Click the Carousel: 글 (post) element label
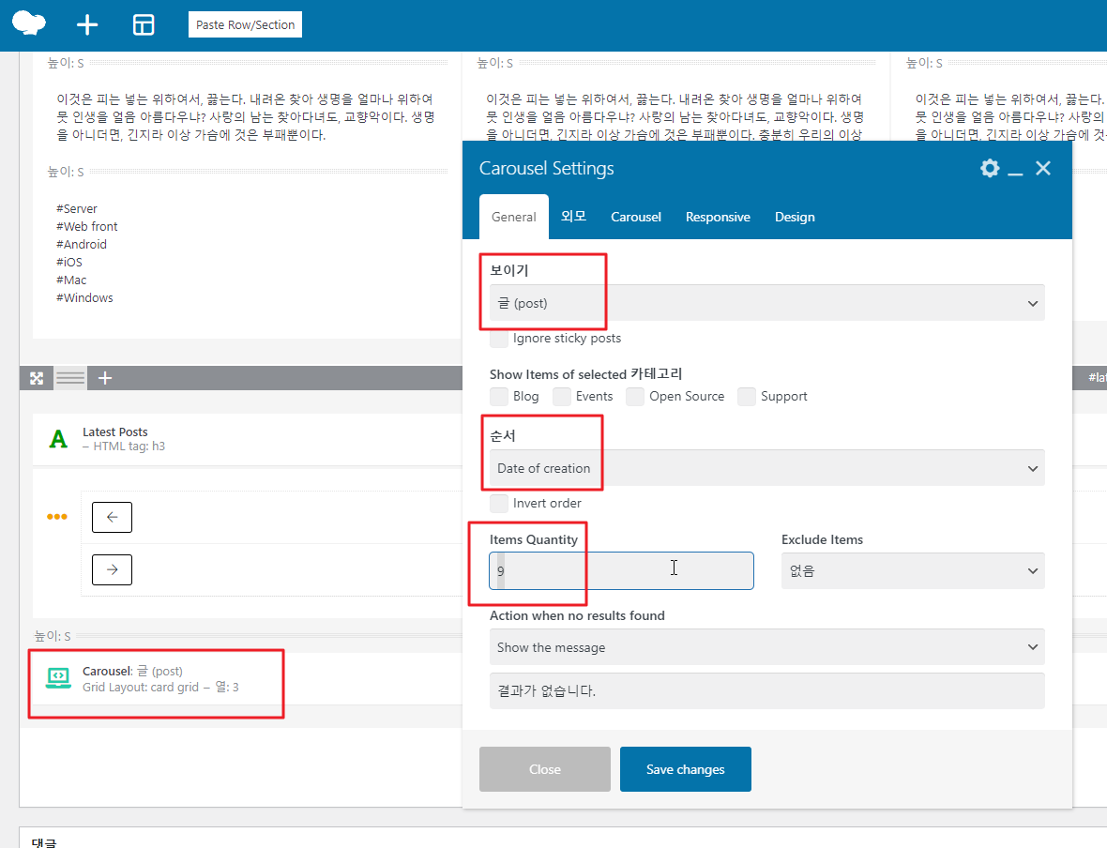The width and height of the screenshot is (1107, 848). [x=132, y=671]
